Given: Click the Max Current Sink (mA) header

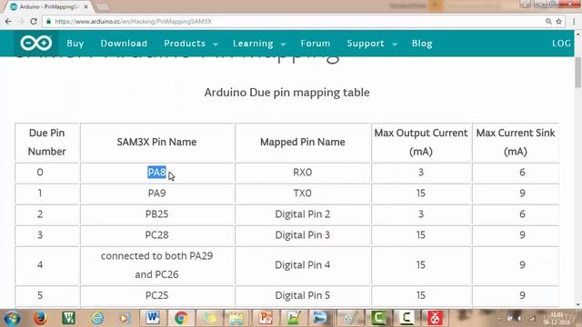Looking at the screenshot, I should tap(516, 142).
